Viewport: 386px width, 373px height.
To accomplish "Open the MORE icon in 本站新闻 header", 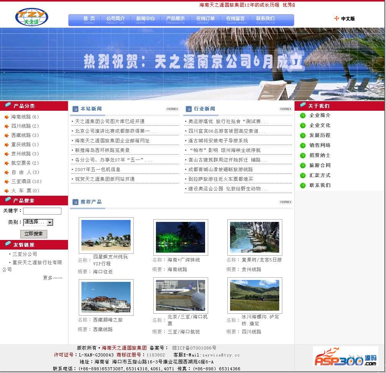I will 172,109.
